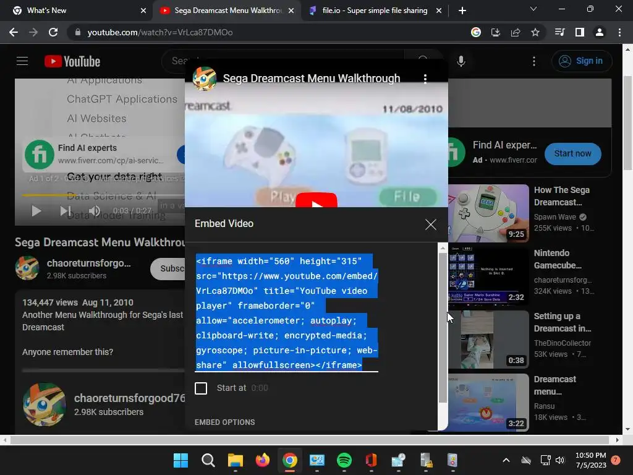Viewport: 633px width, 475px height.
Task: Click install app icon in address bar
Action: [495, 32]
